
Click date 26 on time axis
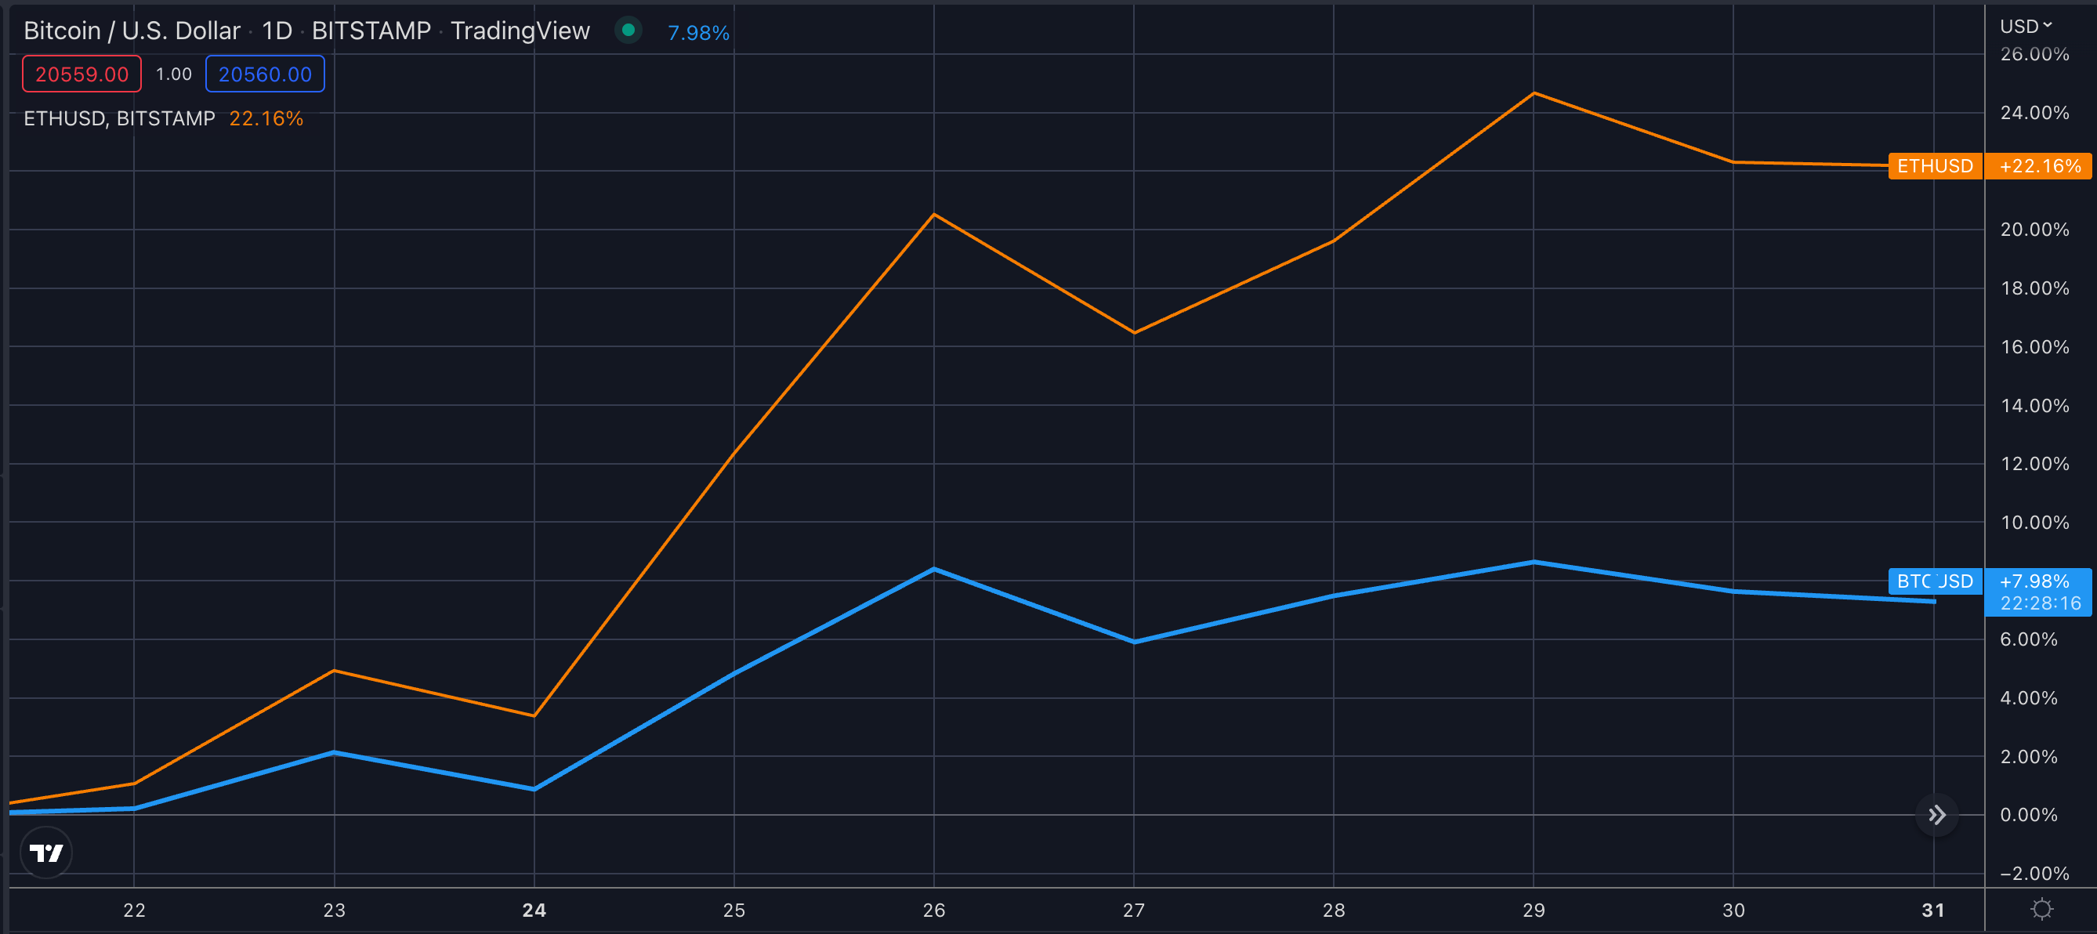934,910
